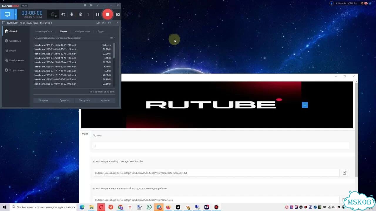The image size is (376, 211).
Task: Open the recording mode dropdown arrow
Action: [16, 14]
